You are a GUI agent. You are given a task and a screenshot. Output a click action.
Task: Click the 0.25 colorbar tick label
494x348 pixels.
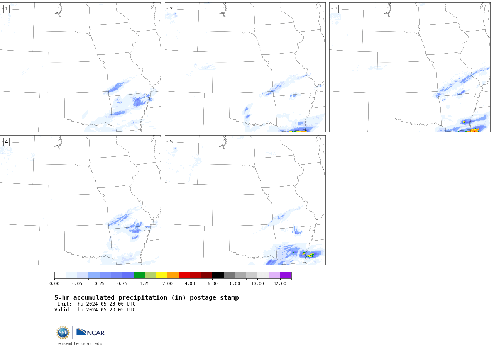point(100,283)
